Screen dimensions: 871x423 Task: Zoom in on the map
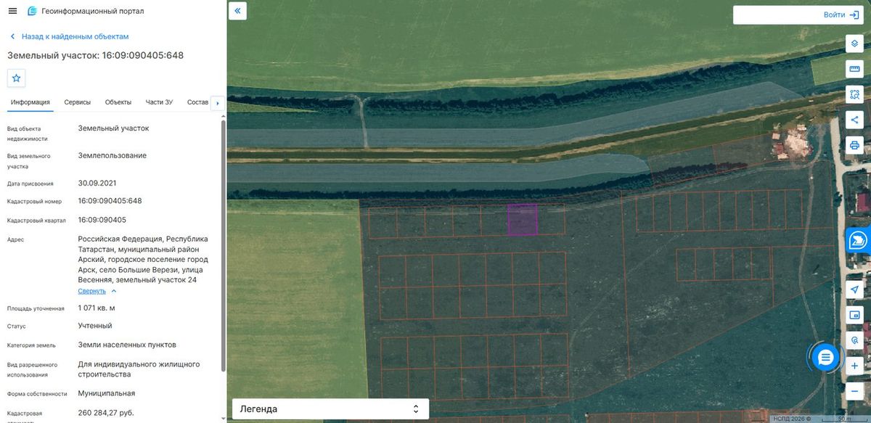[x=854, y=366]
